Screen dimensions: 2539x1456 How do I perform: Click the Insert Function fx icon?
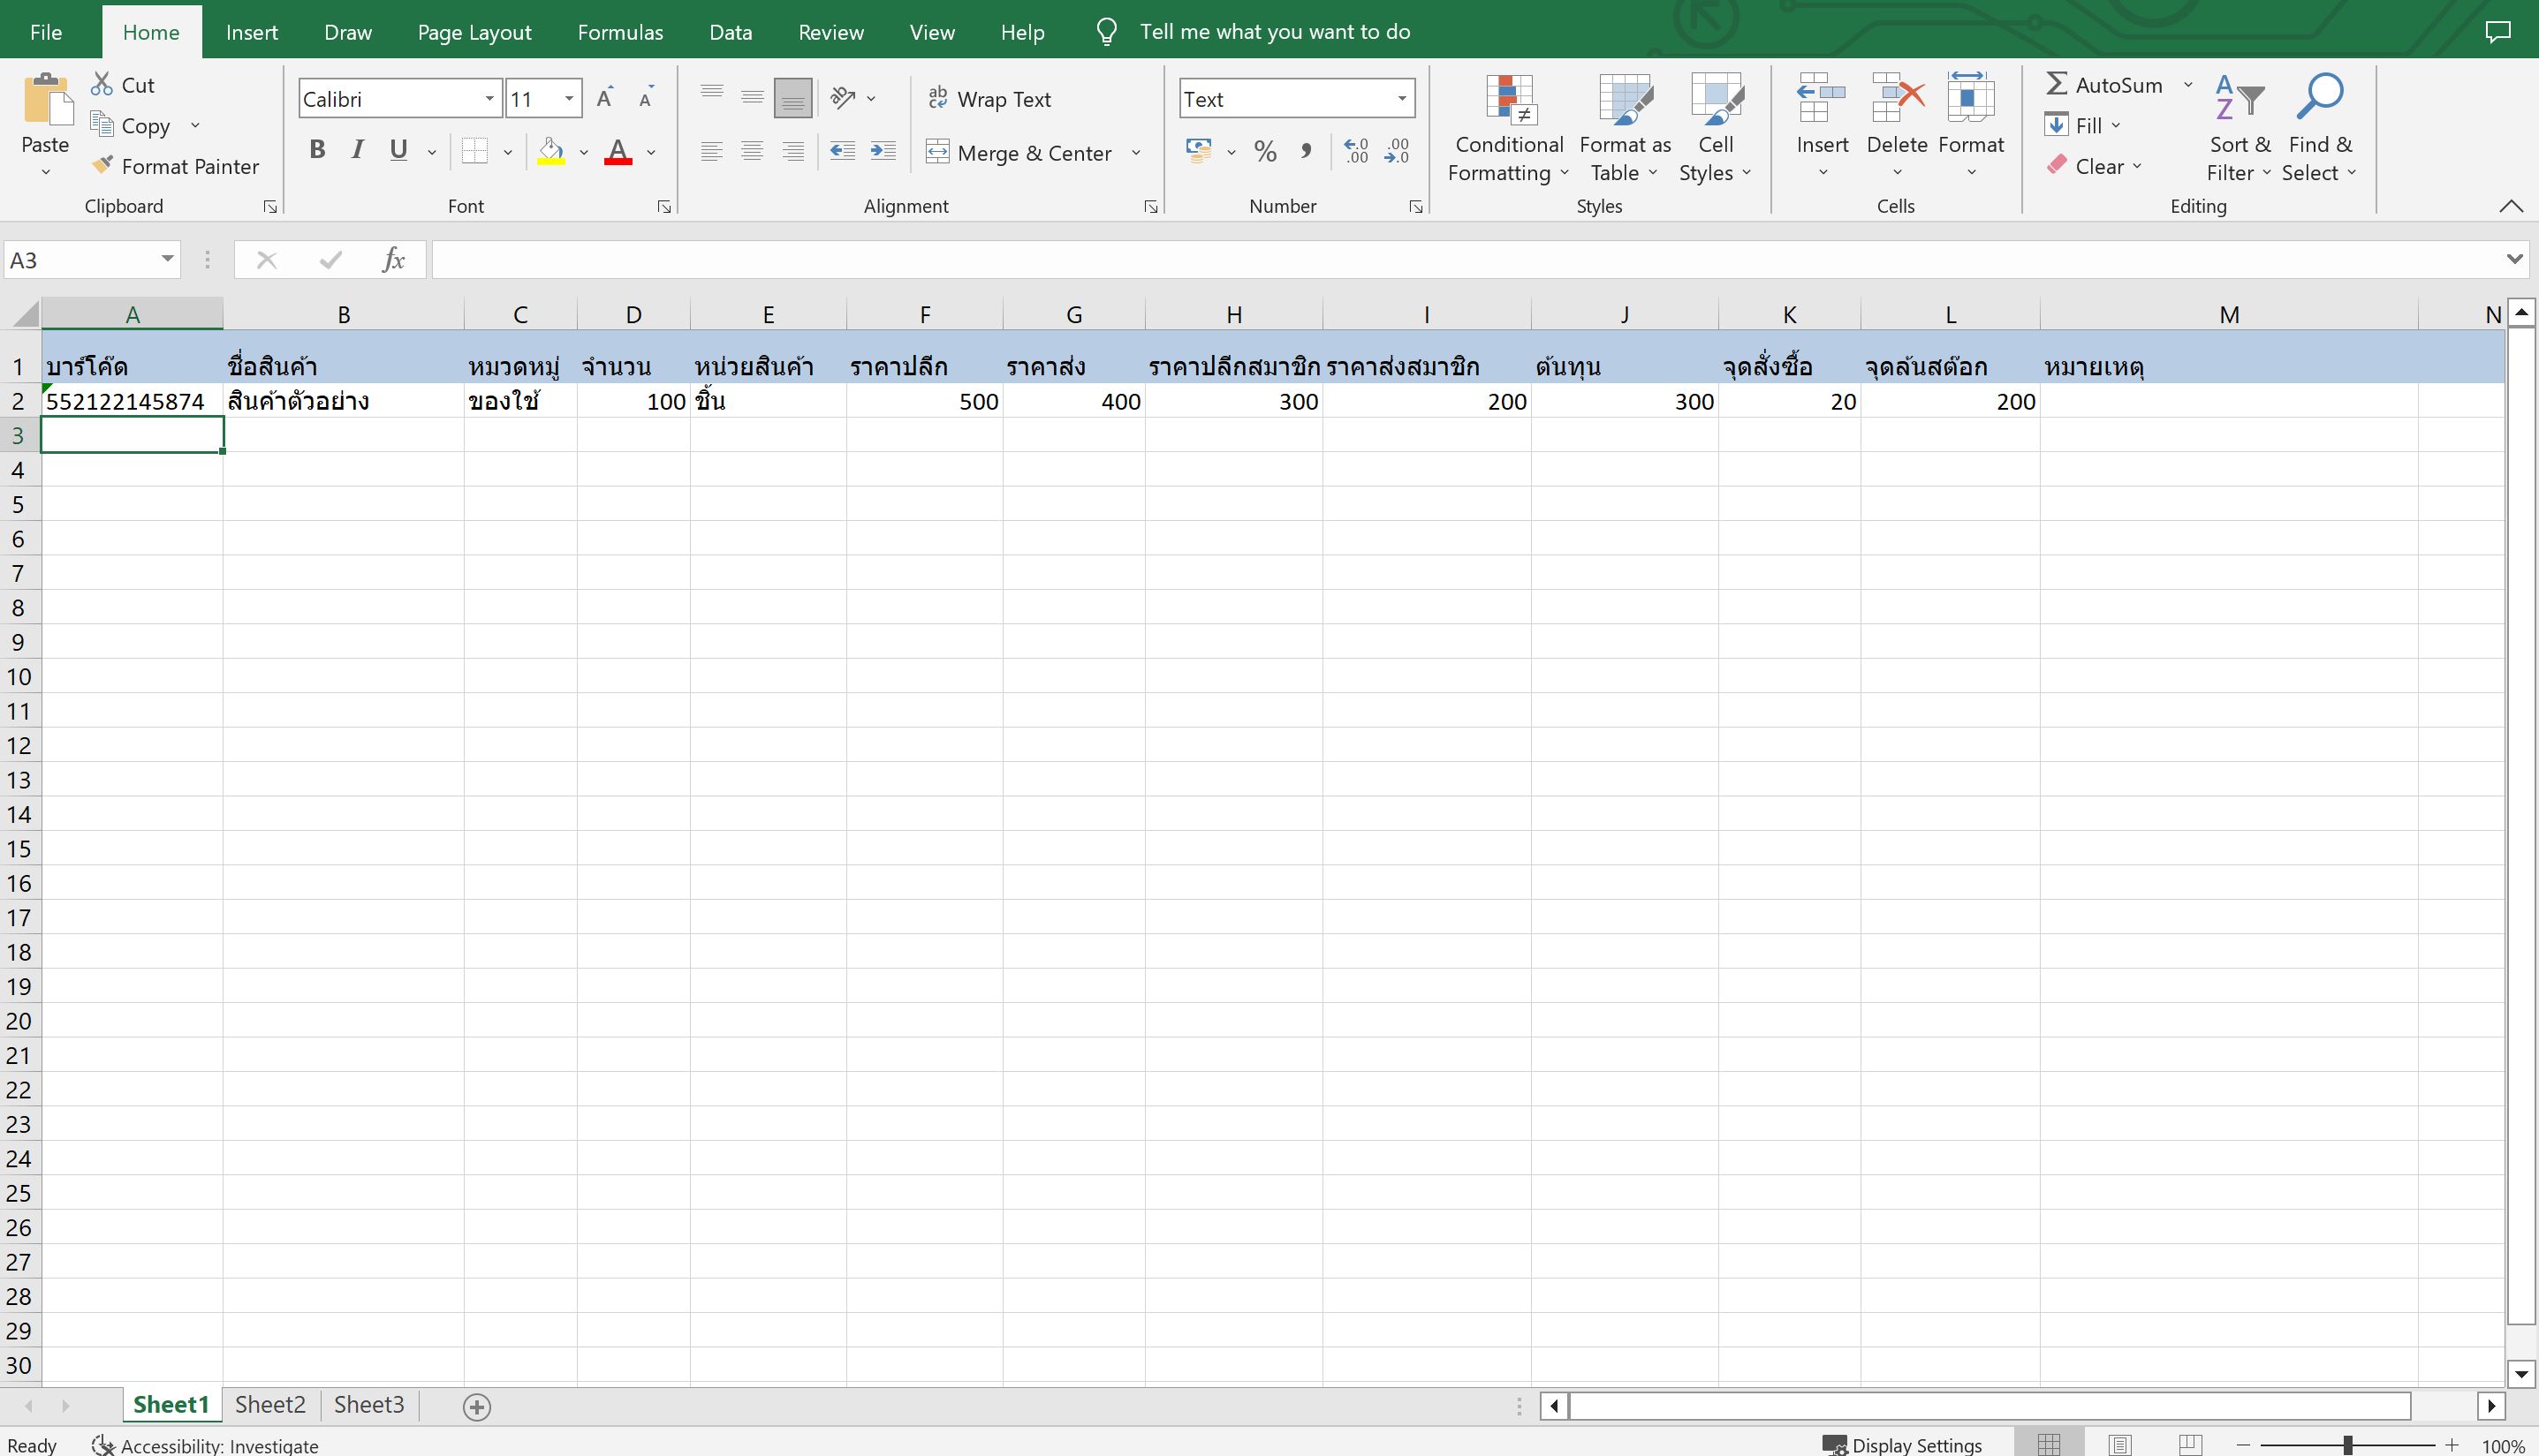point(393,260)
